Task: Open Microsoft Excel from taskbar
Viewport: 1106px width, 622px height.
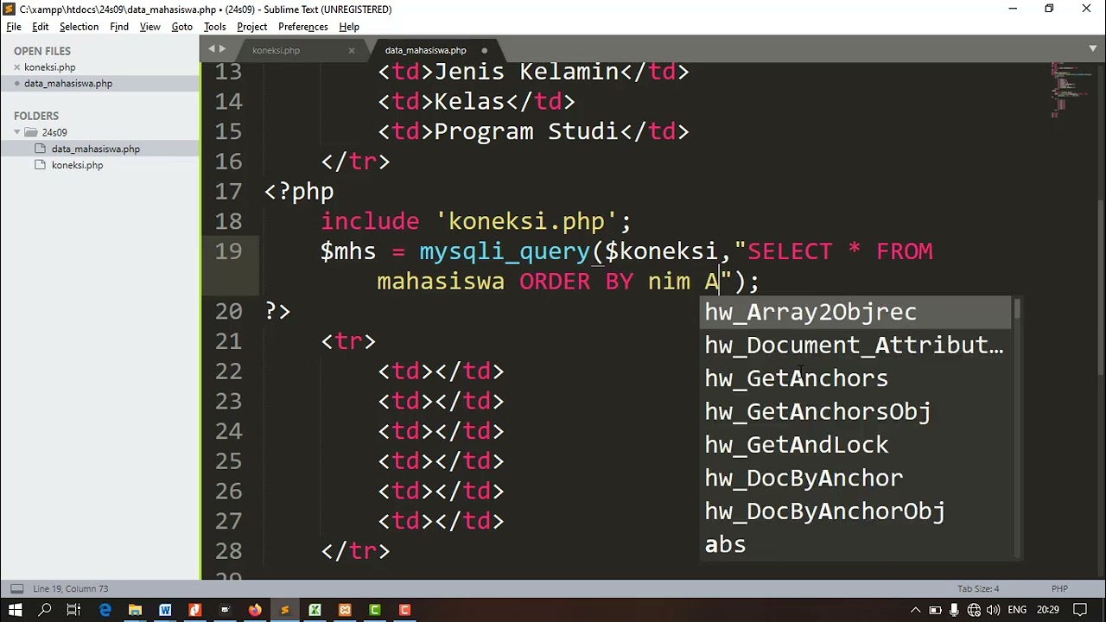Action: pyautogui.click(x=315, y=610)
